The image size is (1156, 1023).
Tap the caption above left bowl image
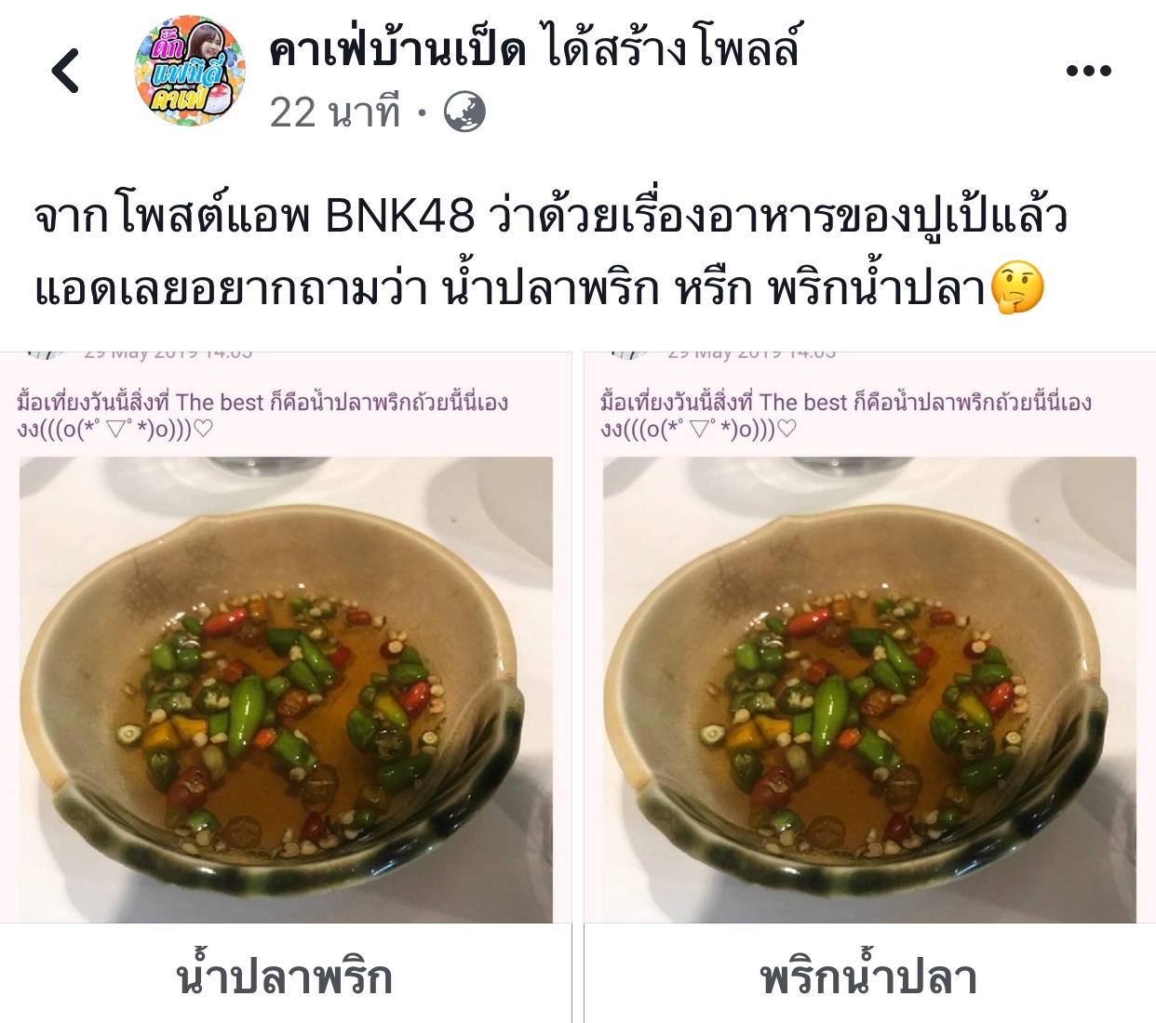pos(262,415)
